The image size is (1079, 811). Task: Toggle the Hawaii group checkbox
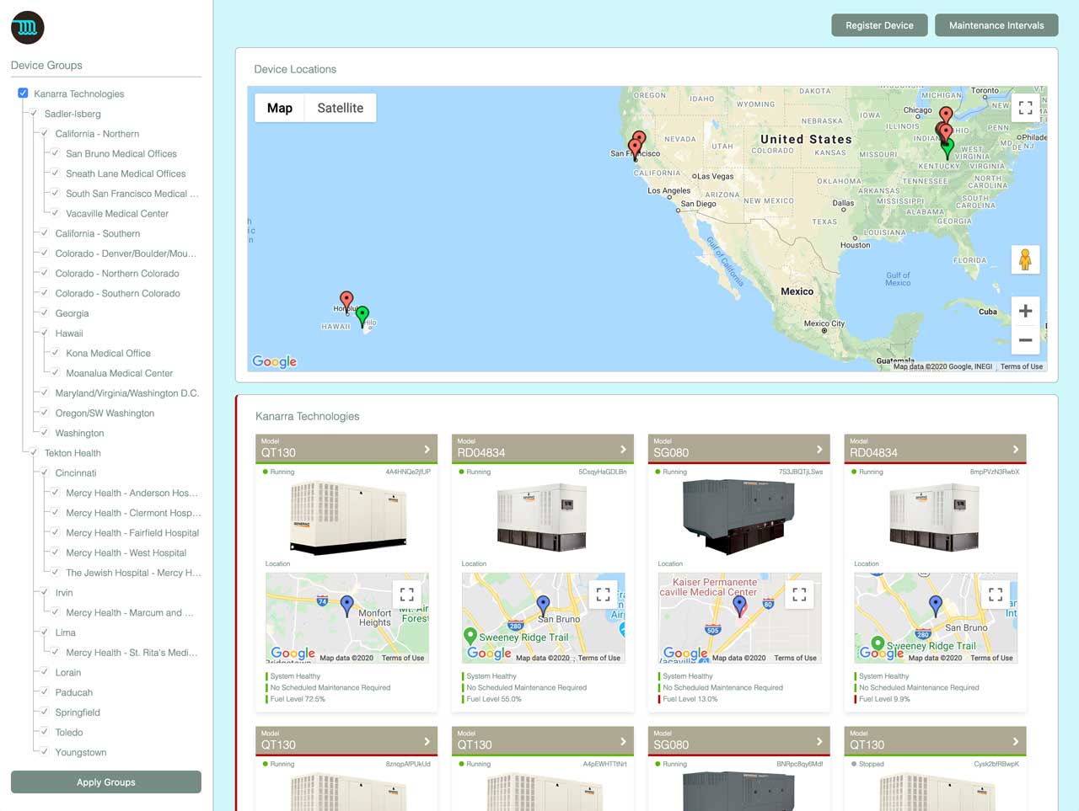tap(45, 333)
